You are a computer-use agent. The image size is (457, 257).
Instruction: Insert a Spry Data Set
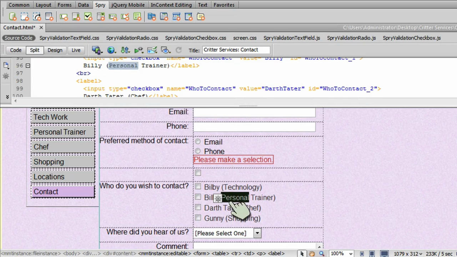coord(12,16)
